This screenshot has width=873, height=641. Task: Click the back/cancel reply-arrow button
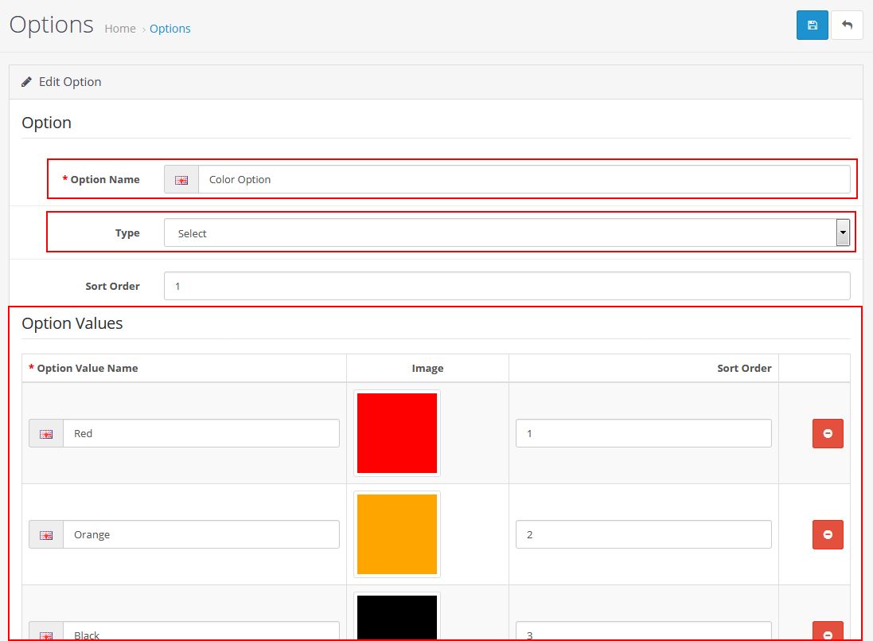coord(847,25)
